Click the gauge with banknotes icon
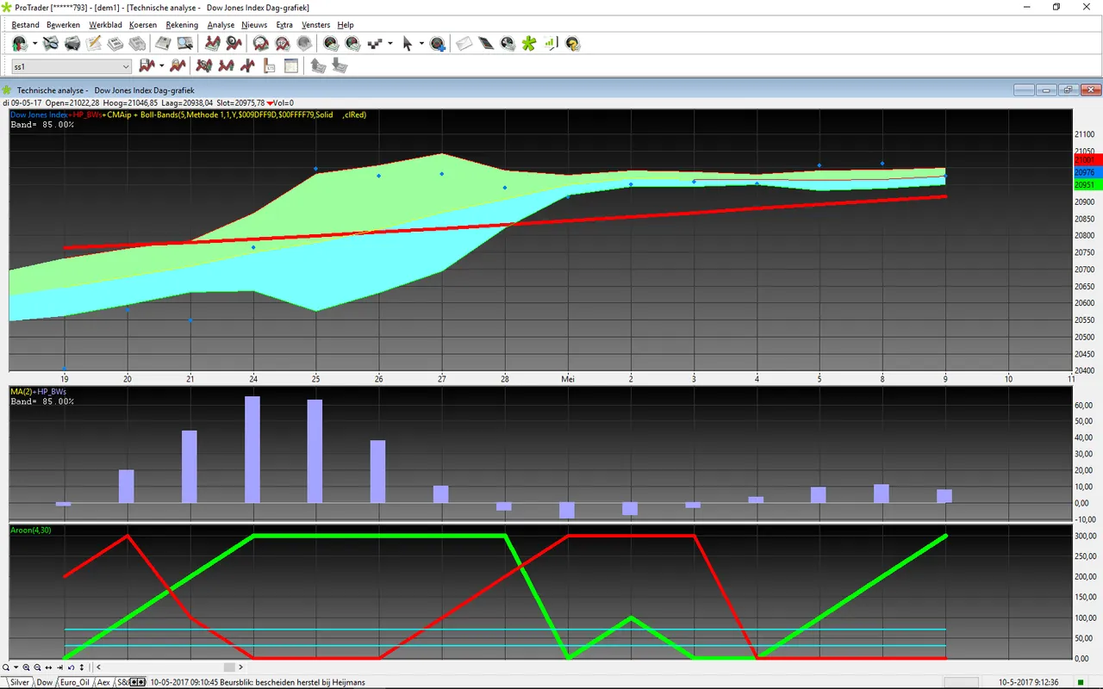 click(330, 43)
